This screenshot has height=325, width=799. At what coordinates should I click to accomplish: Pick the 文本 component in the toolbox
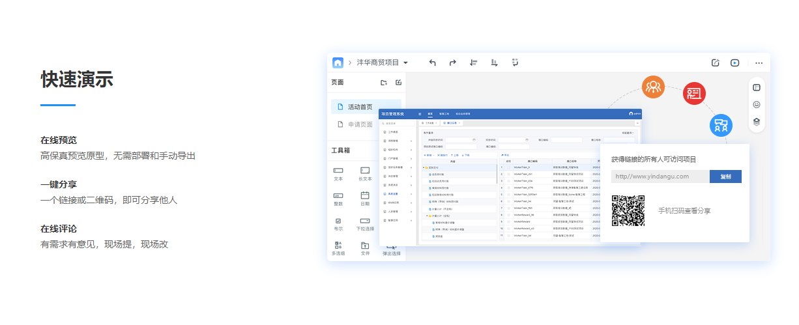click(338, 174)
